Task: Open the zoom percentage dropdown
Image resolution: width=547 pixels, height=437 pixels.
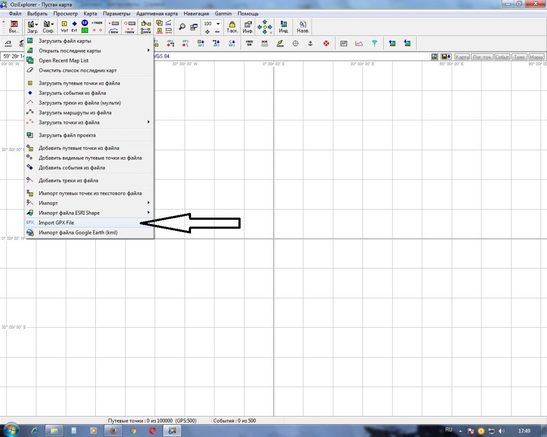Action: coord(218,24)
